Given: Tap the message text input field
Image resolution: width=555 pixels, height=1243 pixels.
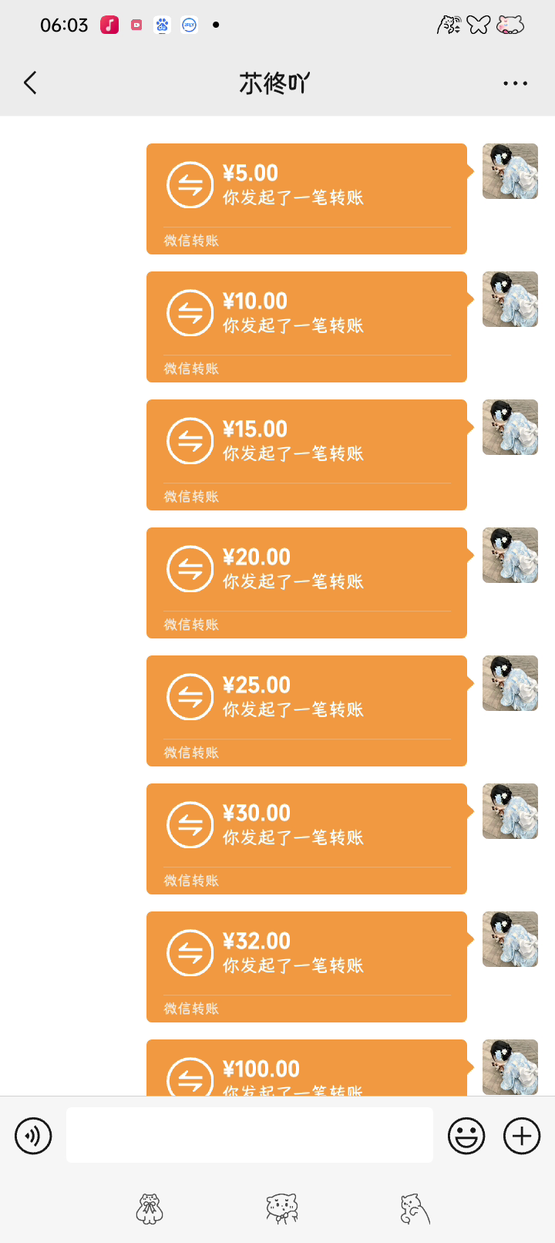Looking at the screenshot, I should (249, 1135).
